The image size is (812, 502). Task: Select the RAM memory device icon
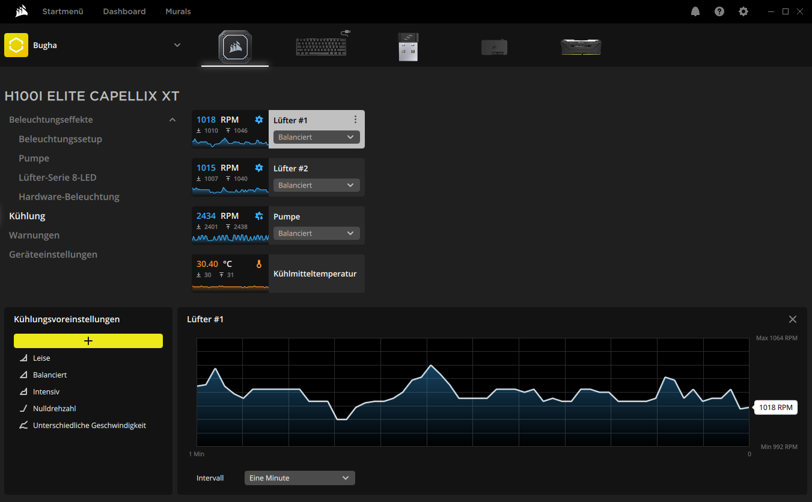click(581, 47)
